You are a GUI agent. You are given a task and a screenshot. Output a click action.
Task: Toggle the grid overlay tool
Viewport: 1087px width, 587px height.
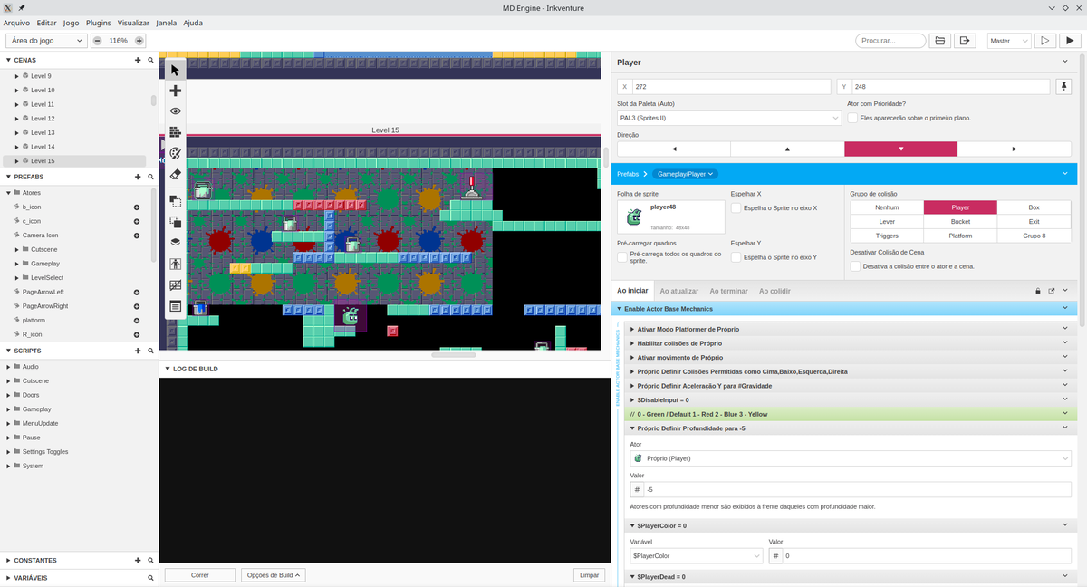tap(175, 285)
